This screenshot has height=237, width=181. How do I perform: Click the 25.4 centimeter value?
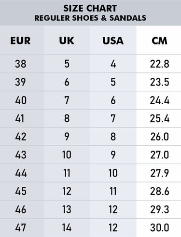[159, 118]
